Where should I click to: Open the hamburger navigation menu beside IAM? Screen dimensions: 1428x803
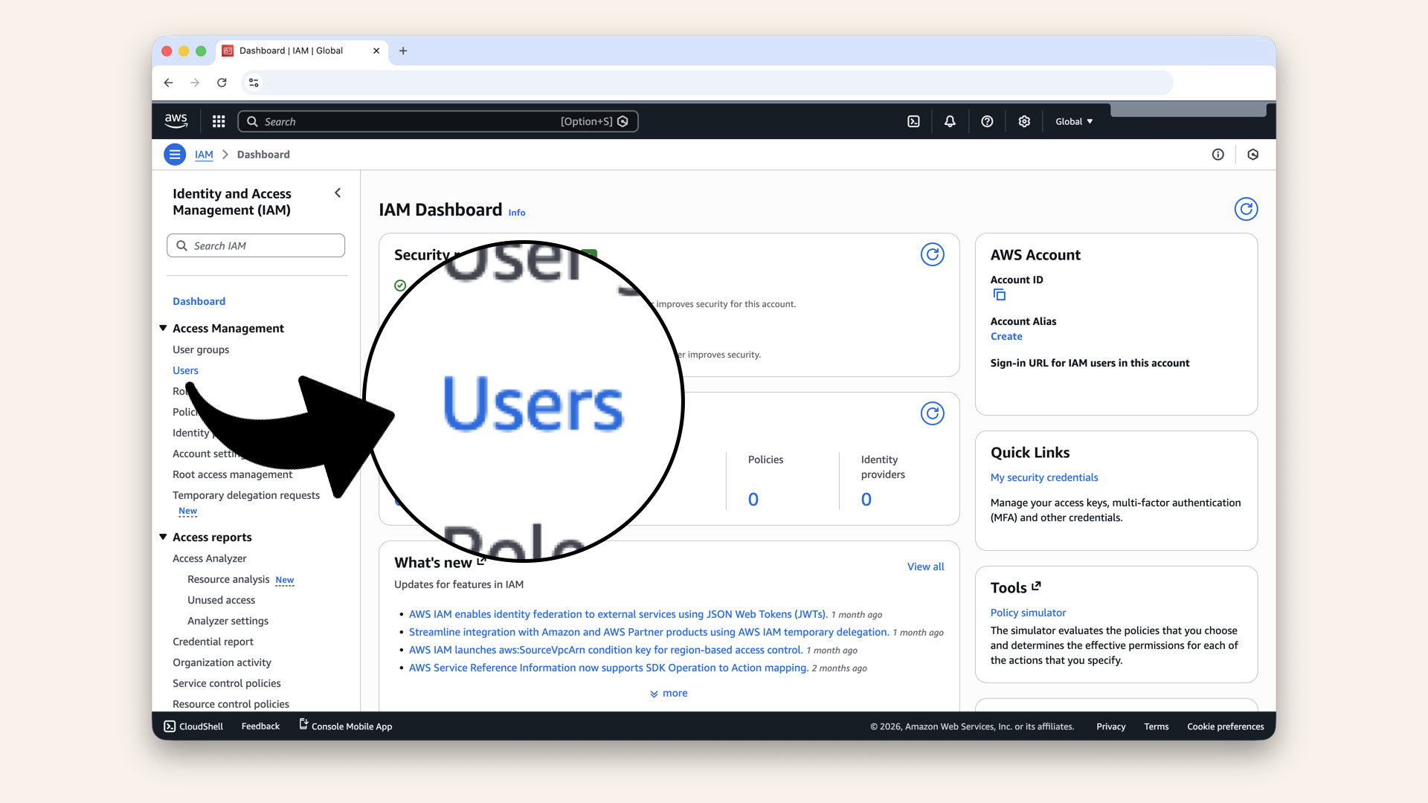tap(175, 154)
